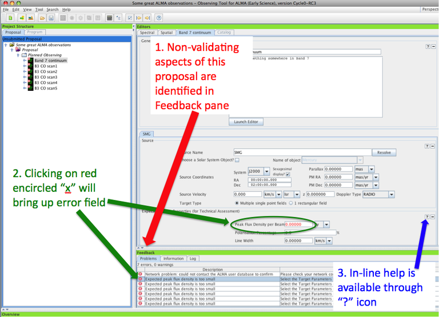
Task: Click '?' help icon in Expected Source Properties panel
Action: [x=427, y=216]
